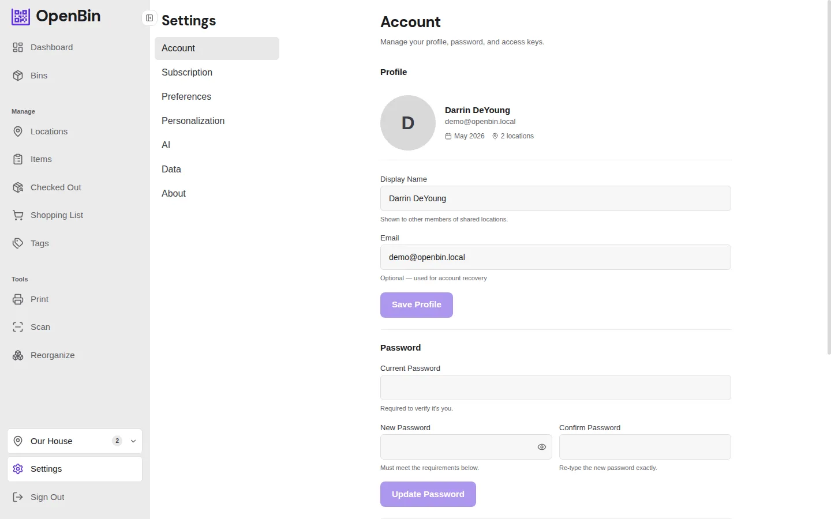Click the Dashboard grid icon
831x519 pixels.
[18, 47]
